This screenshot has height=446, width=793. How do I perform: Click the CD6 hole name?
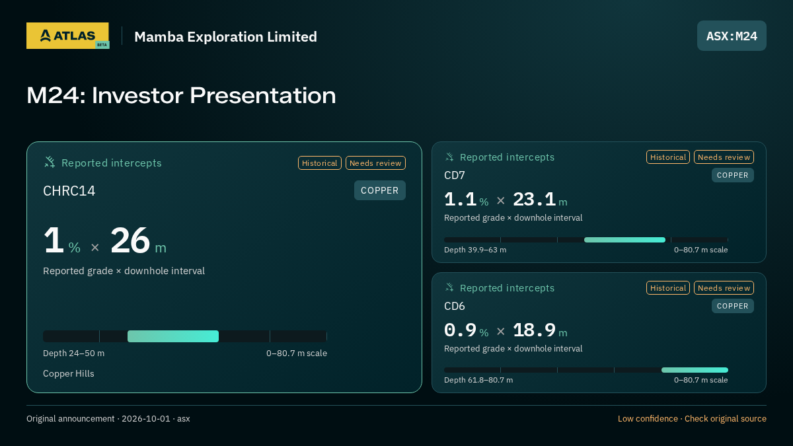point(455,306)
